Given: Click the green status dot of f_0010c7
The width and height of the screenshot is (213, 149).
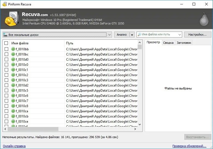Looking at the screenshot, I should pyautogui.click(x=13, y=101).
